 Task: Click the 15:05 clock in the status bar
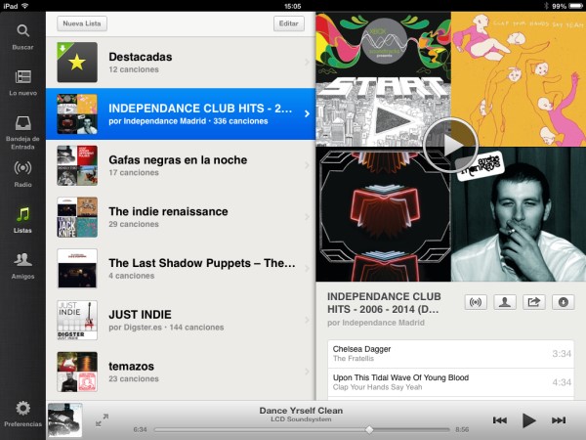(x=293, y=6)
